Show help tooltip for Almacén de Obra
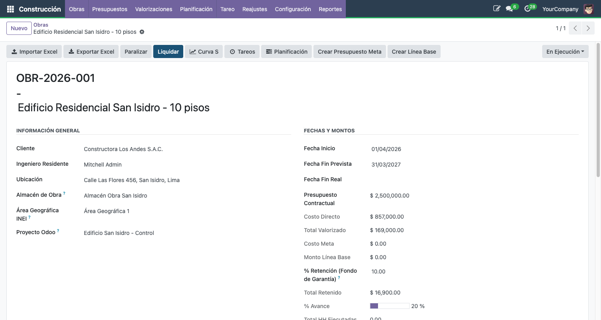This screenshot has height=320, width=601. [64, 194]
